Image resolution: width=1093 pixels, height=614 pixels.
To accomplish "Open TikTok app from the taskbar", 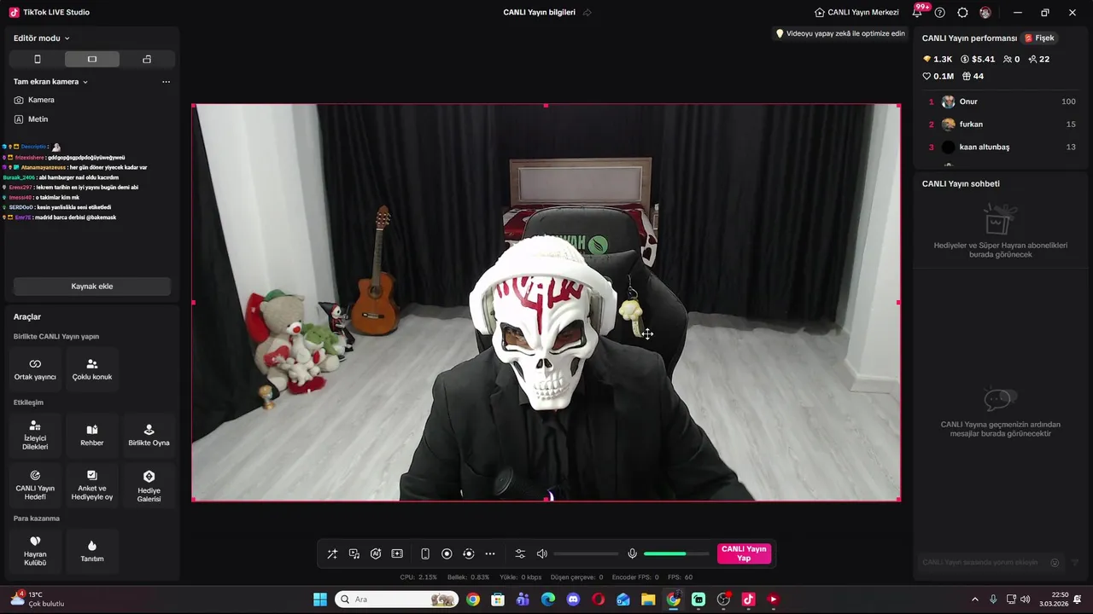I will pyautogui.click(x=748, y=600).
